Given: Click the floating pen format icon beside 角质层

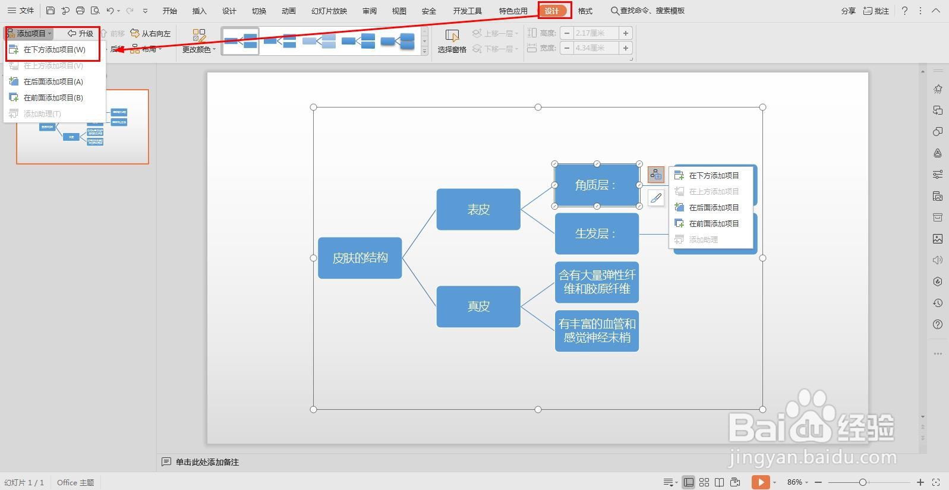Looking at the screenshot, I should pos(656,198).
